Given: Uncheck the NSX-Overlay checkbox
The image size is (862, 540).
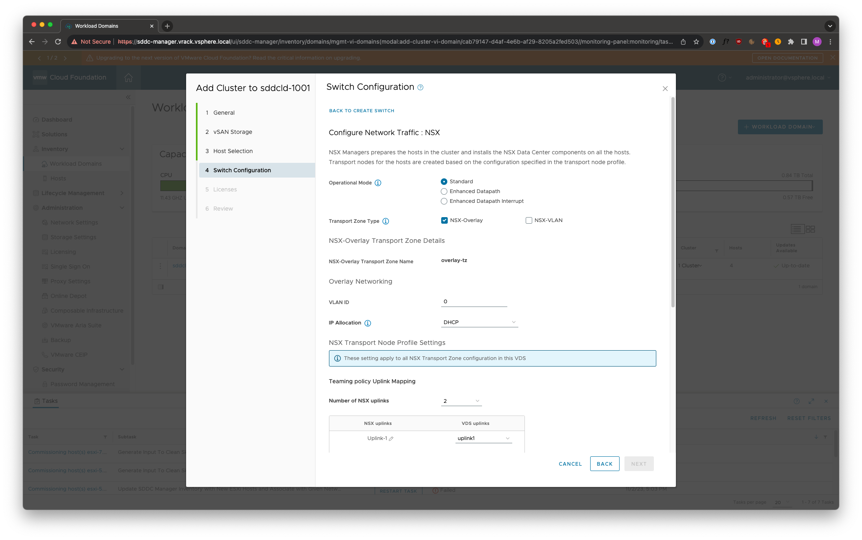Looking at the screenshot, I should tap(444, 220).
